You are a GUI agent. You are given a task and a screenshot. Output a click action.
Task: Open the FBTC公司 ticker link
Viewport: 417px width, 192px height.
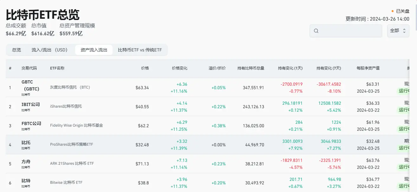pos(31,123)
